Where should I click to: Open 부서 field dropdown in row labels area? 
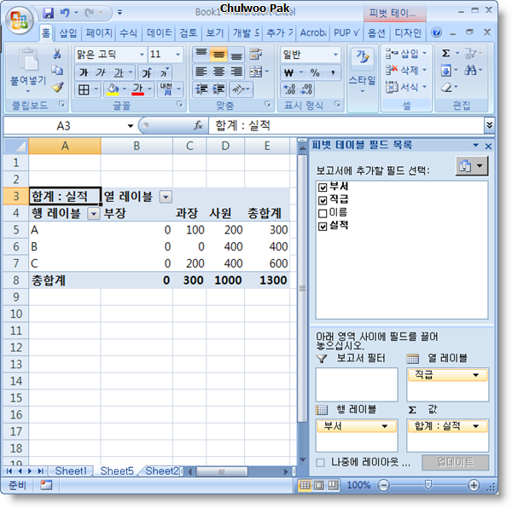384,426
